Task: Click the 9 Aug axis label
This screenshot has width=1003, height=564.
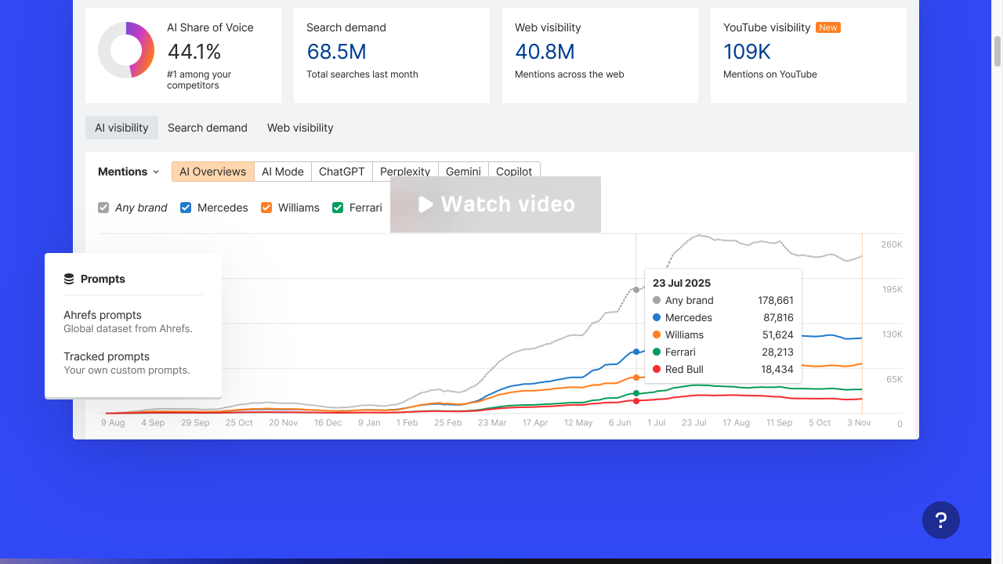Action: tap(113, 423)
